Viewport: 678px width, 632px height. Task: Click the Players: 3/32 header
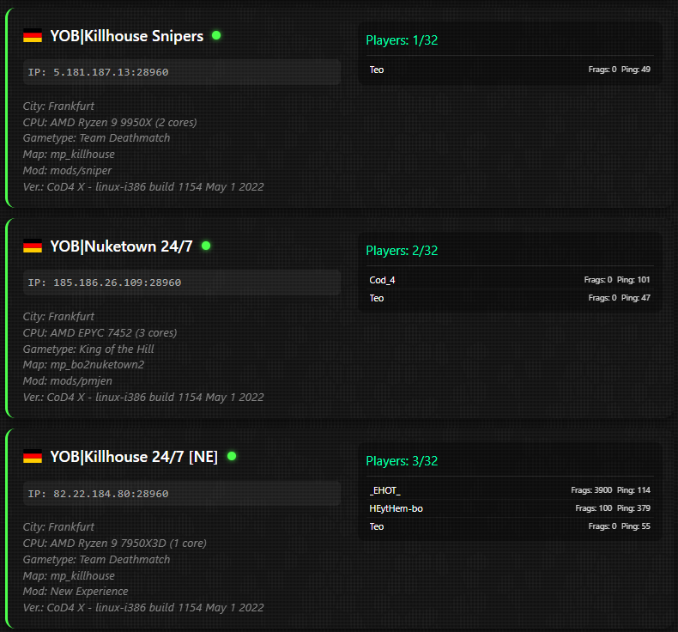tap(403, 461)
